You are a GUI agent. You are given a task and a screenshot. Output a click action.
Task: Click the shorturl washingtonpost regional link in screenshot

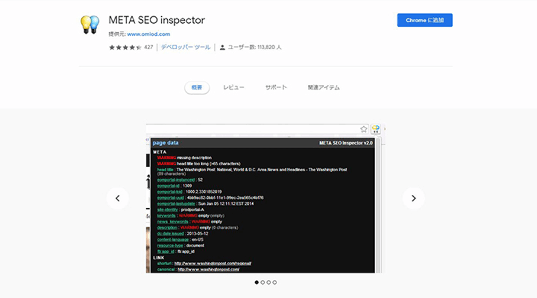pos(213,263)
